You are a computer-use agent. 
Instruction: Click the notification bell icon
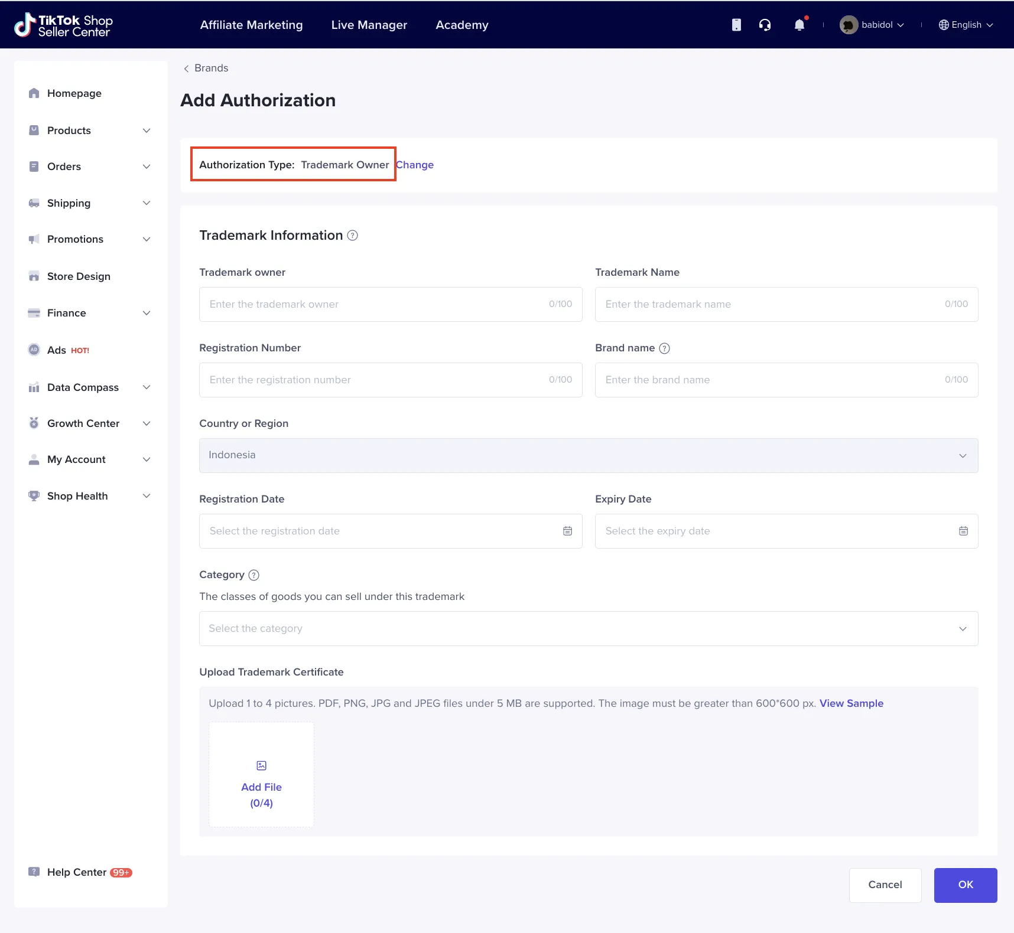coord(799,25)
